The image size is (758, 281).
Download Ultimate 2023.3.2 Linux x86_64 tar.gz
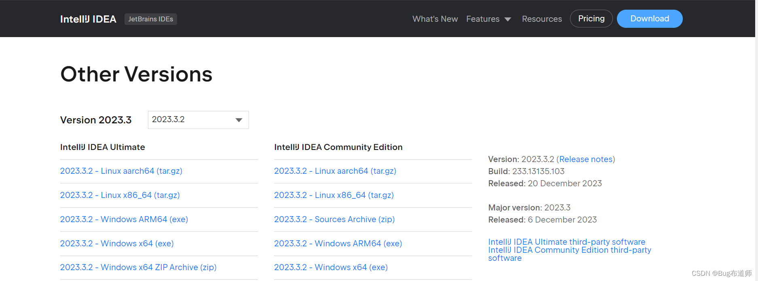(x=120, y=195)
